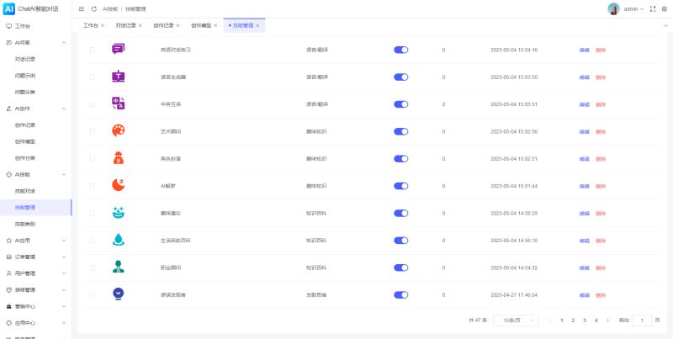
Task: Click the orange moon icon of AI解梦
Action: click(x=118, y=185)
